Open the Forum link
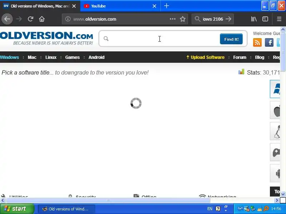This screenshot has width=286, height=214. 240,57
